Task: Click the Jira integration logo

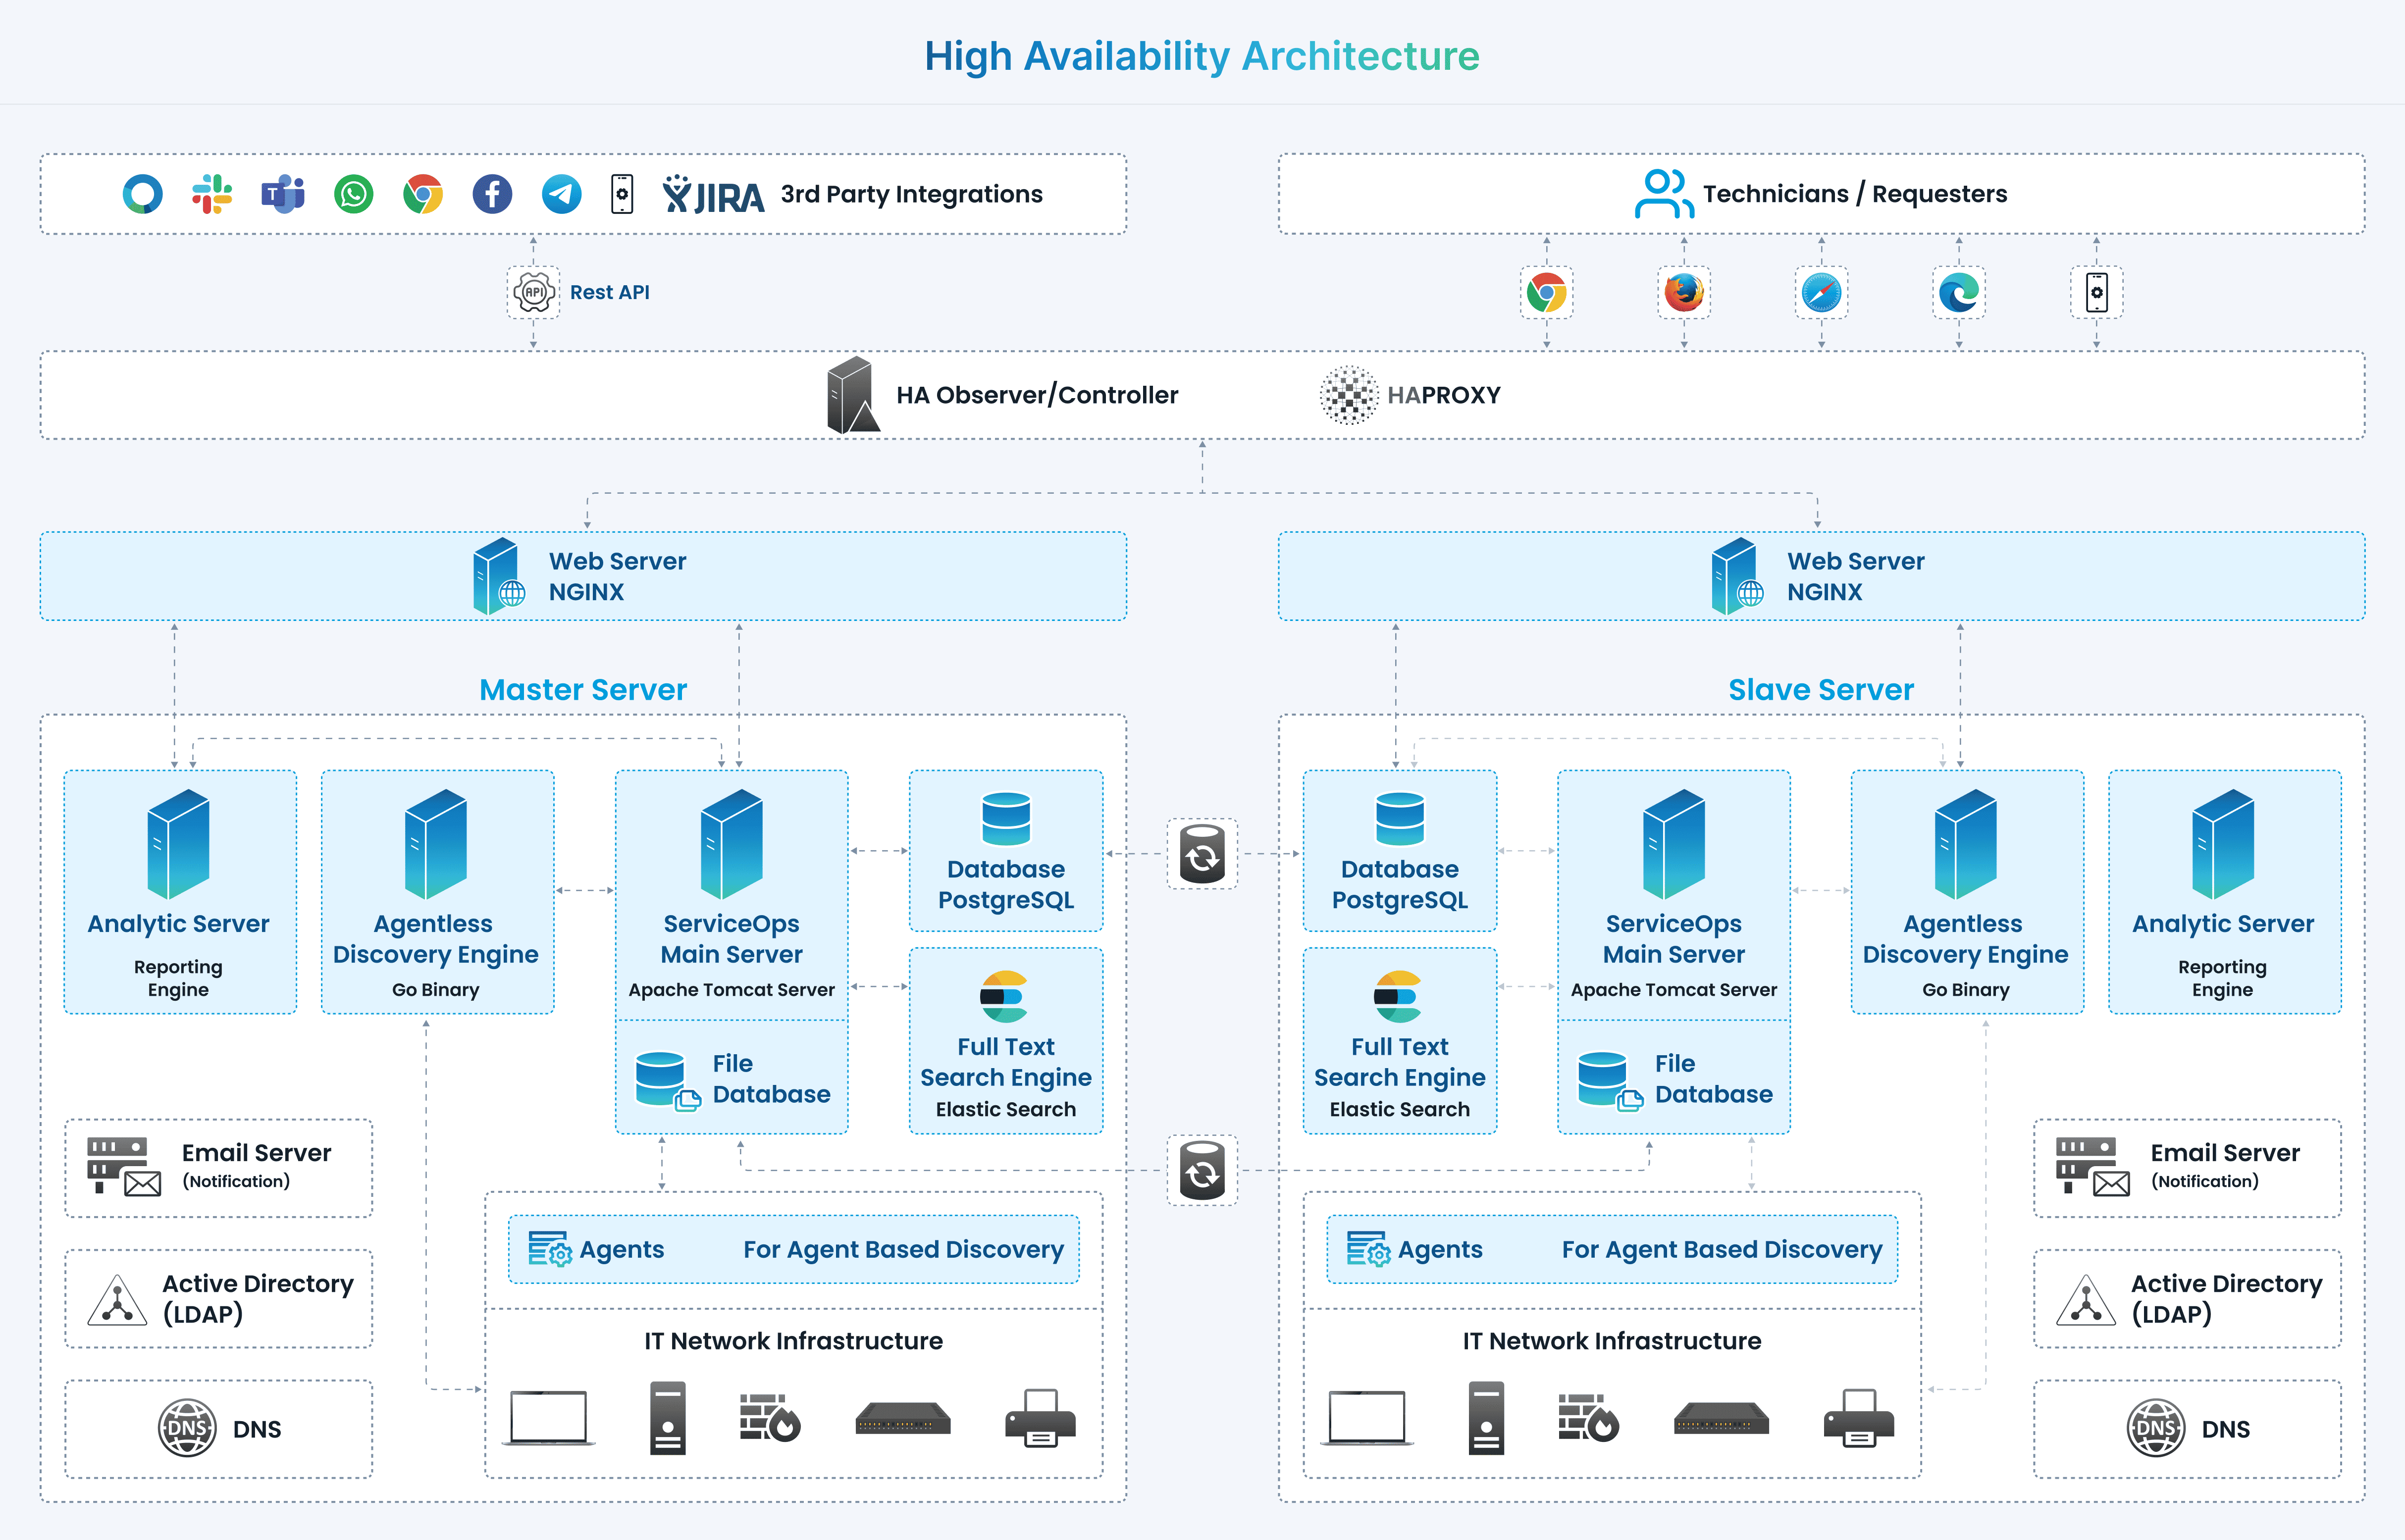Action: click(x=712, y=196)
